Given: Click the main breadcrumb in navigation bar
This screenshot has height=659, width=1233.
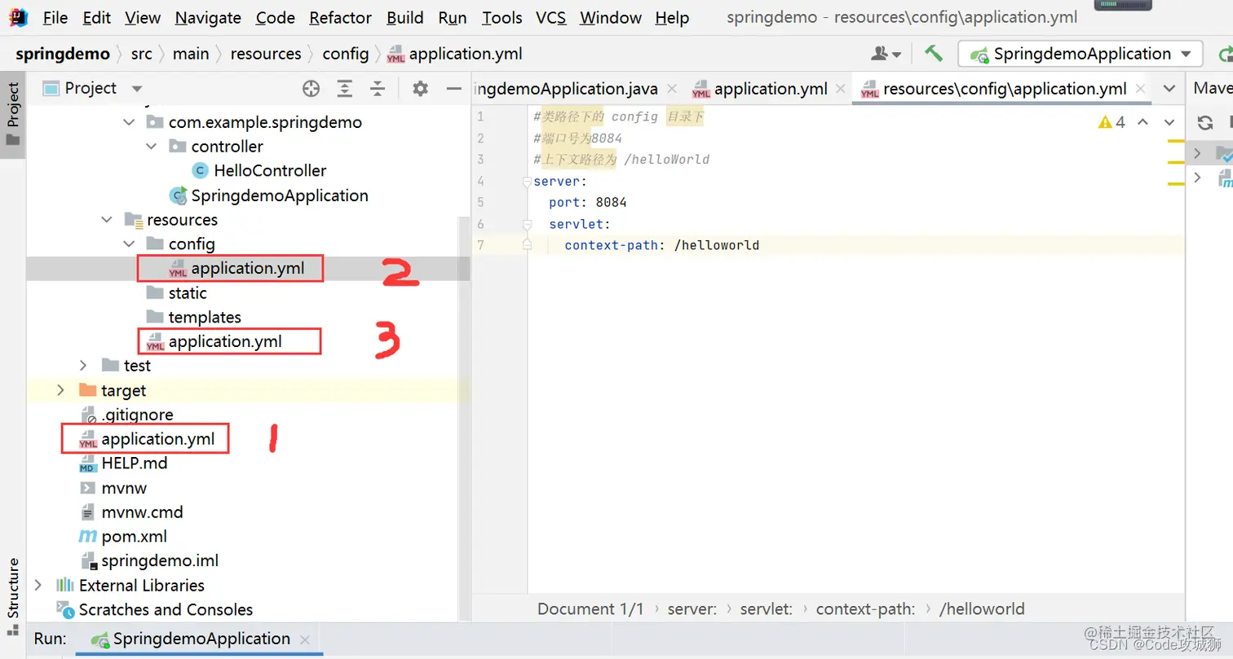Looking at the screenshot, I should 191,54.
